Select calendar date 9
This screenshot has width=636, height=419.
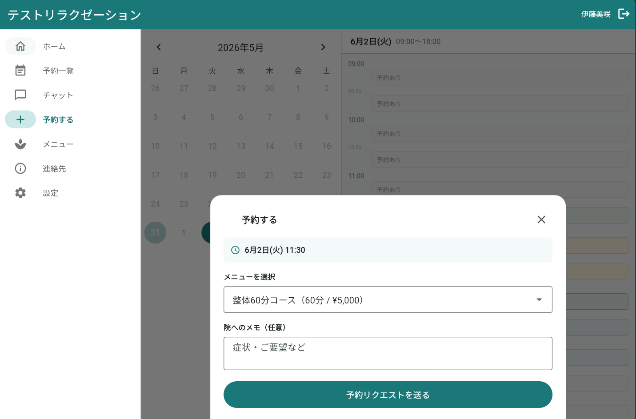[327, 117]
